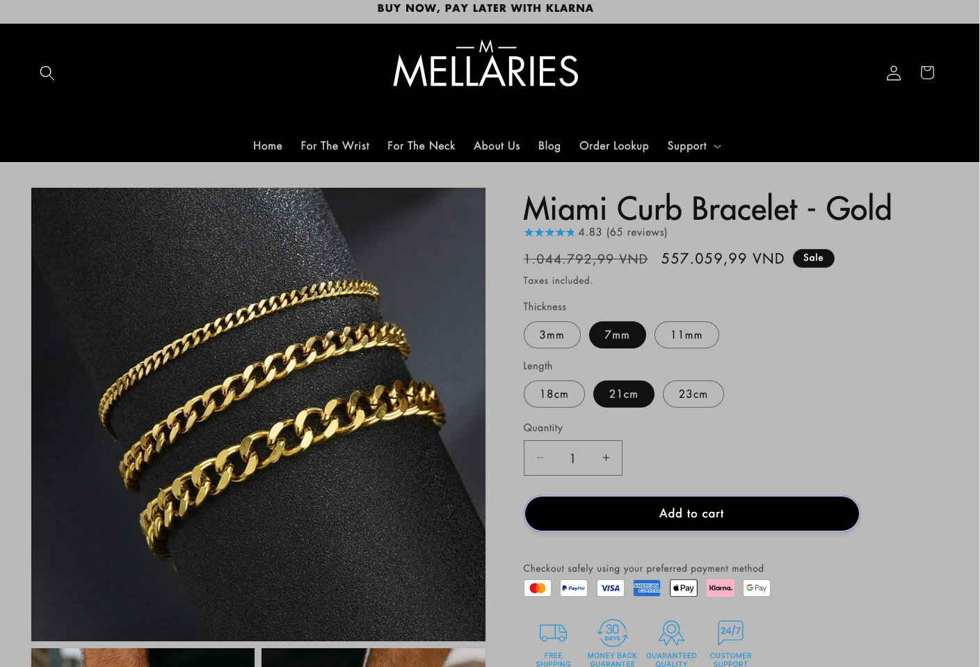This screenshot has width=980, height=667.
Task: Click the free shipping truck icon
Action: click(554, 632)
